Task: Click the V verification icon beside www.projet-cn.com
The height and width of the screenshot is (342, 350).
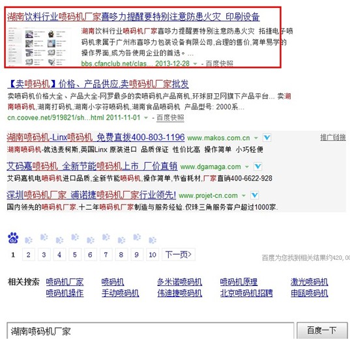Action: coord(255,195)
